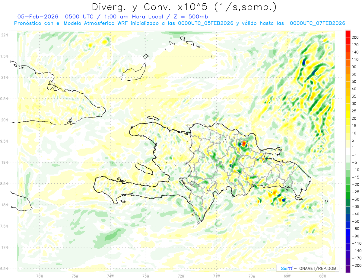The image size is (362, 280).
Task: Click the "0000UTC_07FEB2026" valid-until time
Action: (x=317, y=23)
